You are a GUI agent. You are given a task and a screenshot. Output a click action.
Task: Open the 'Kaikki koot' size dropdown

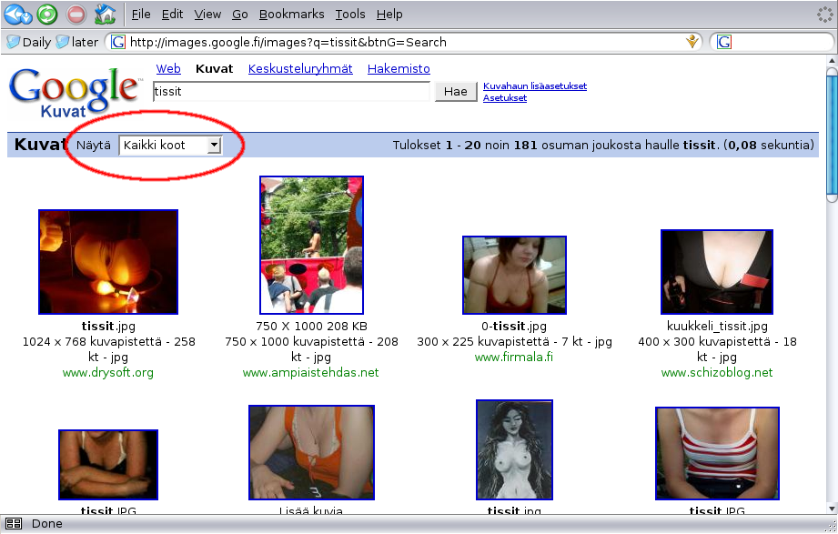(x=168, y=144)
